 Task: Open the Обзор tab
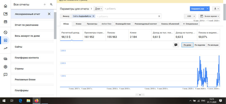pyautogui.click(x=66, y=24)
